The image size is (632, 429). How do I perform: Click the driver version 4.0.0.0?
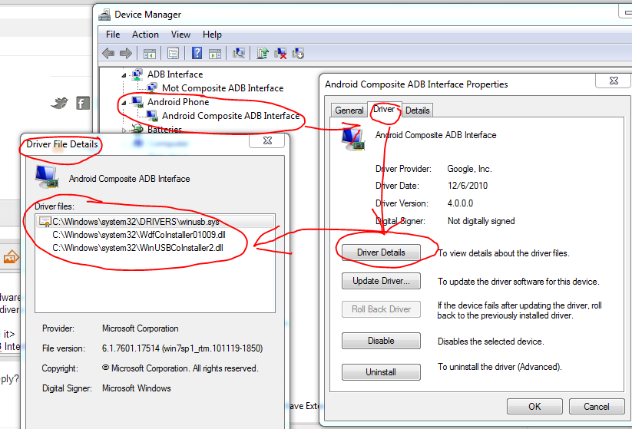pos(460,203)
